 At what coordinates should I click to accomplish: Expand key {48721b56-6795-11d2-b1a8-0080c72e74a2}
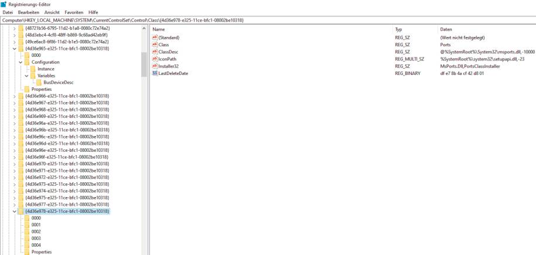click(15, 28)
